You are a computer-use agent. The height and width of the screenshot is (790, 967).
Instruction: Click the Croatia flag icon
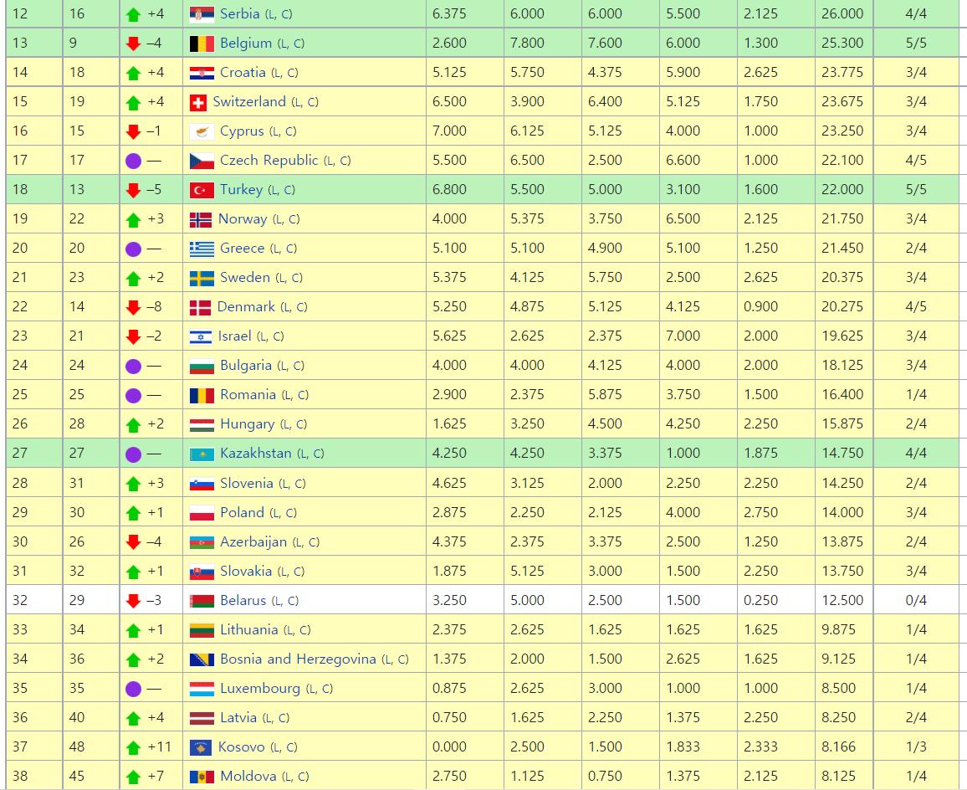202,73
